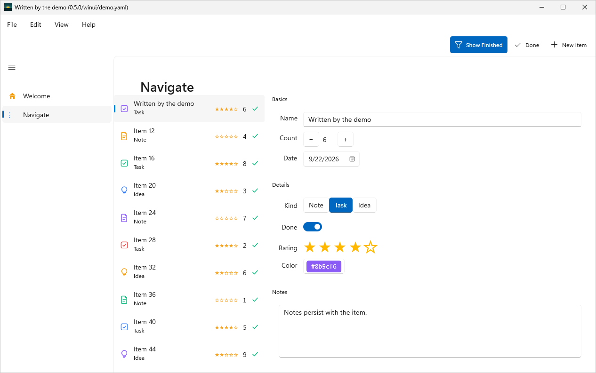Click the Item 16 task icon

coord(124,163)
